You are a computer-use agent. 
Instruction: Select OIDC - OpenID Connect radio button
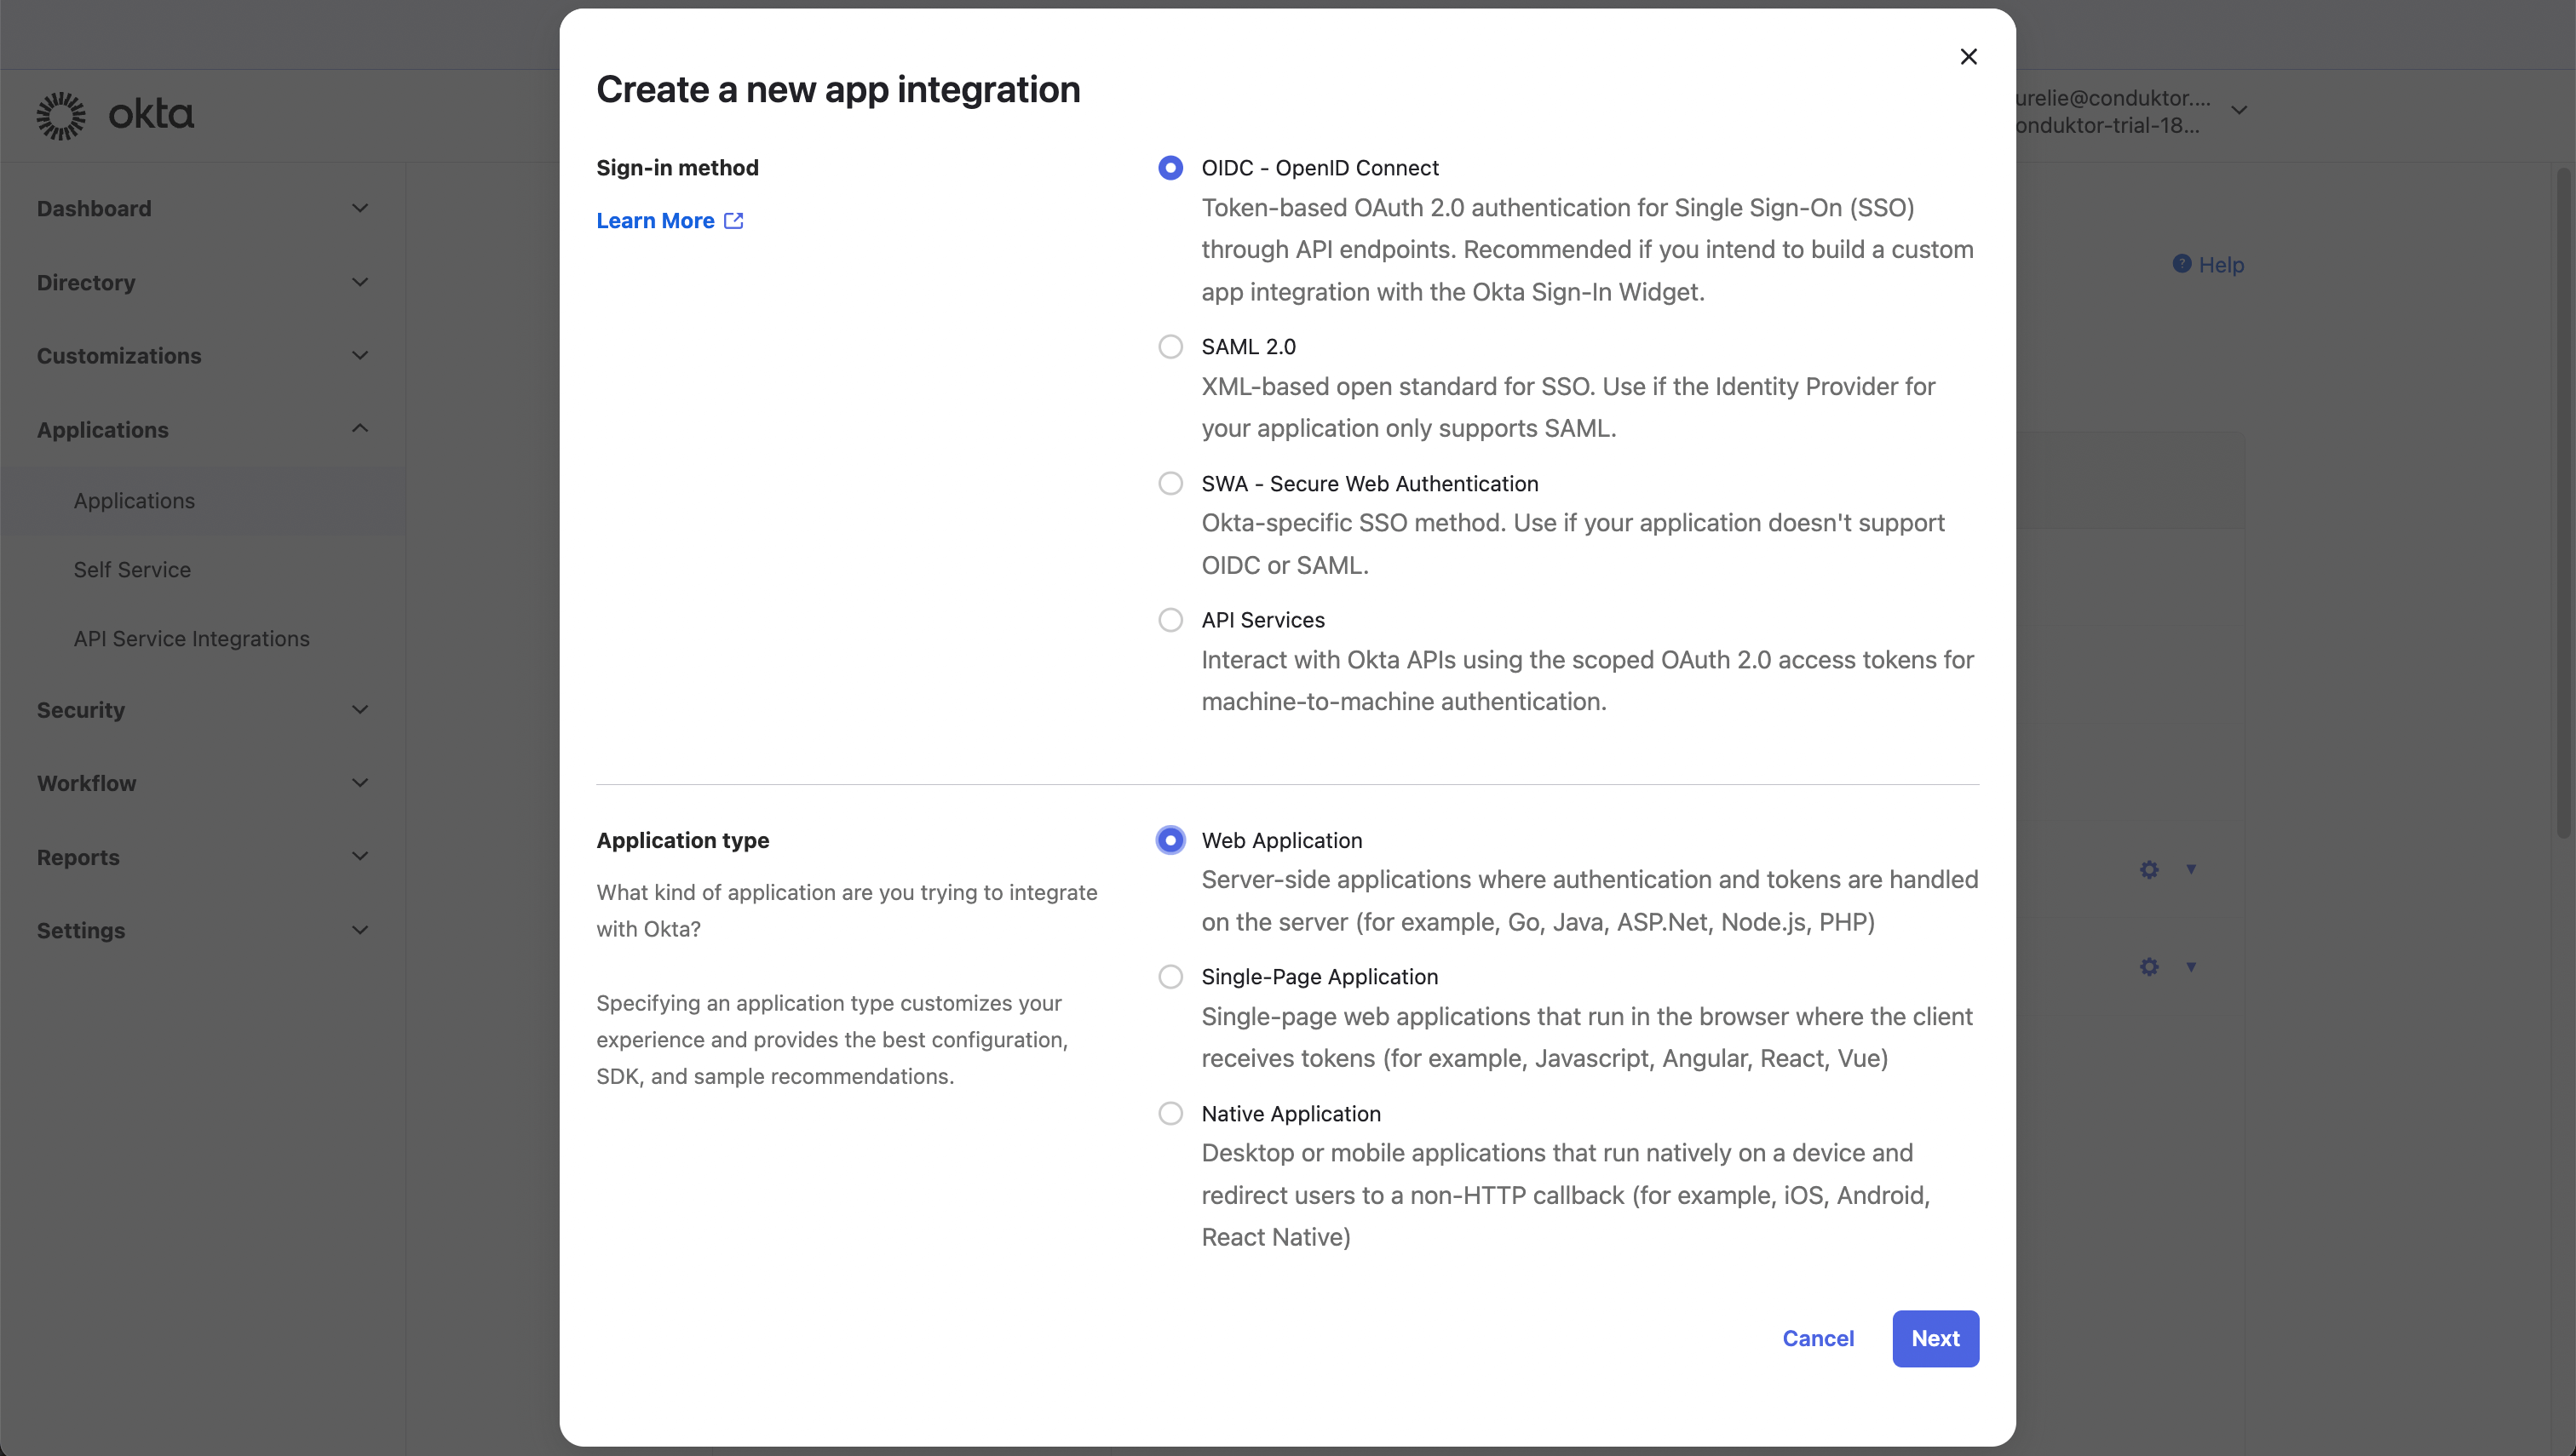[1170, 168]
